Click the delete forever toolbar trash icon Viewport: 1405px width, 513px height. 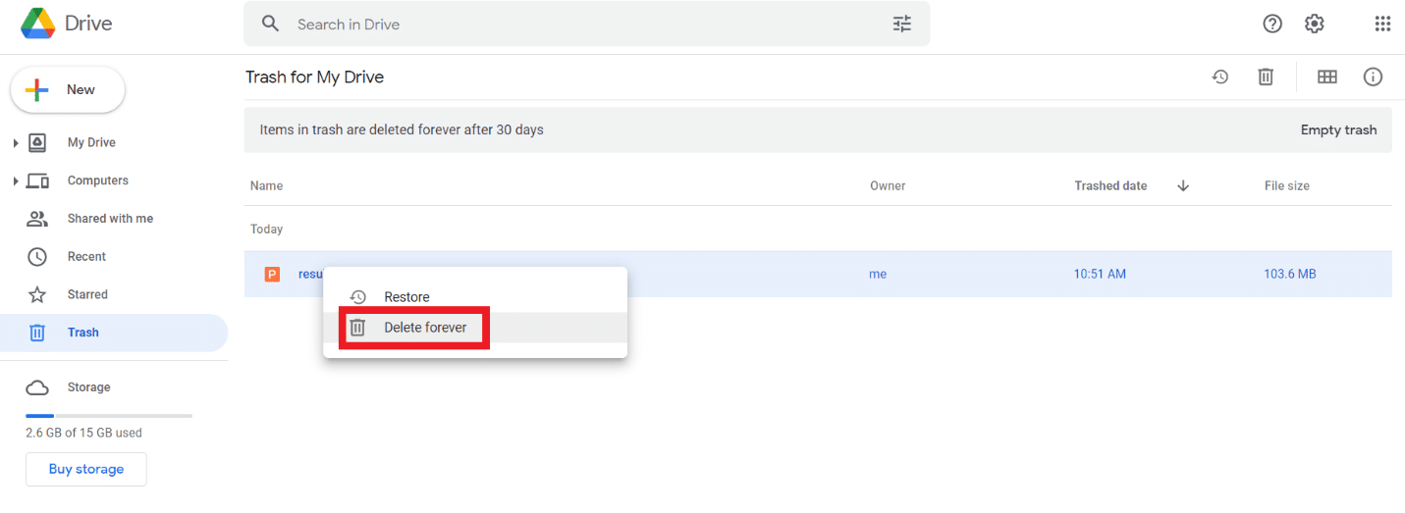[1266, 77]
